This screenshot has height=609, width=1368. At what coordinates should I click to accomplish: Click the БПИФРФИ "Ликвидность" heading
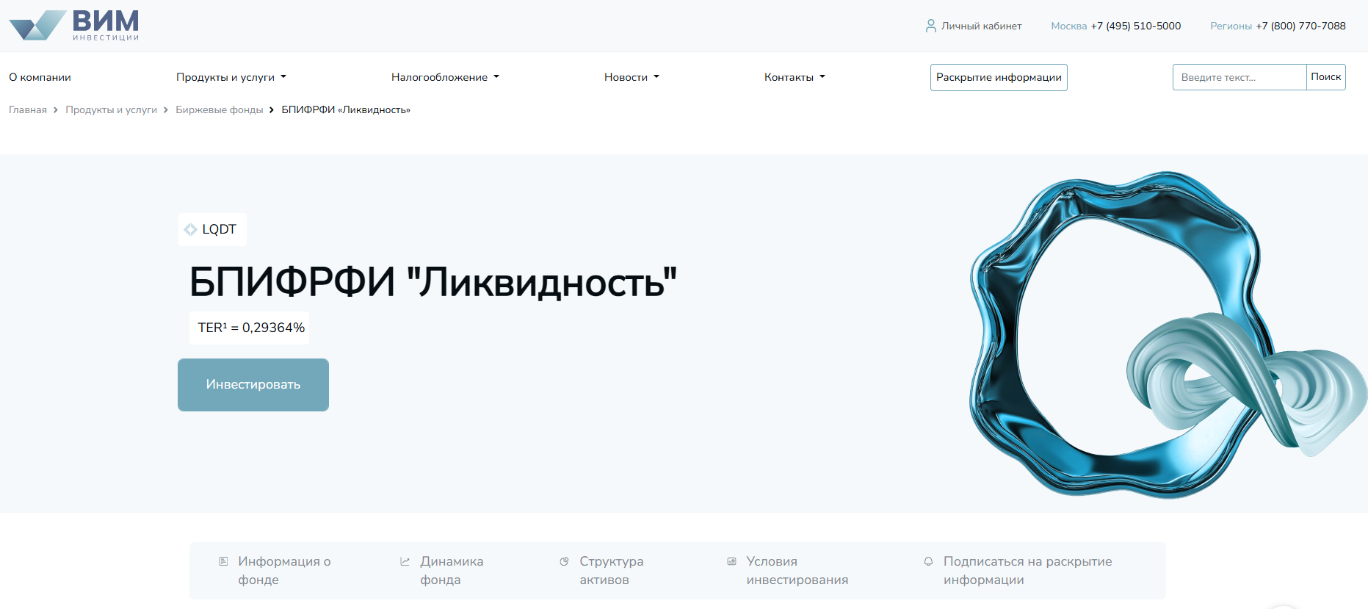pos(433,283)
